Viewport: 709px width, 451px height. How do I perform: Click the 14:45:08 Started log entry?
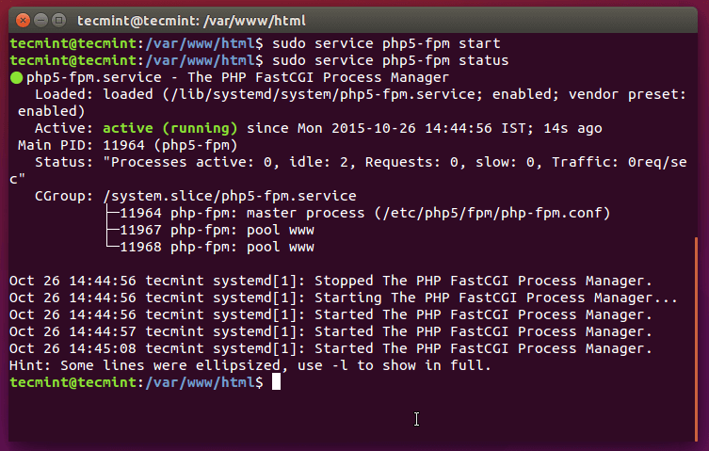tap(330, 348)
